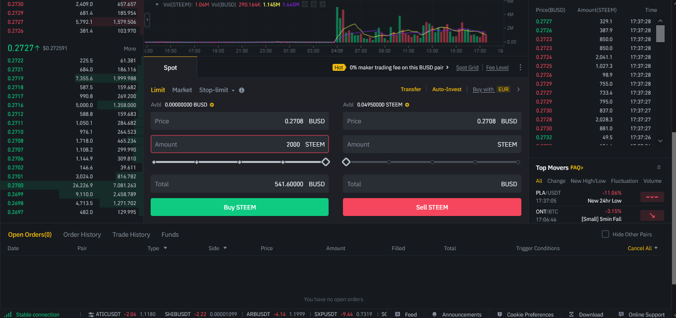Click the arrow after Buy with EUR
The height and width of the screenshot is (318, 676).
point(518,90)
